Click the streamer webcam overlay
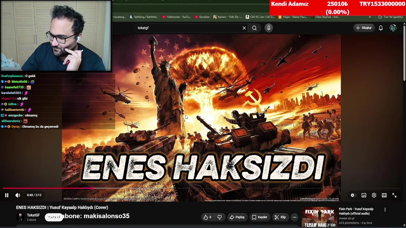The height and width of the screenshot is (228, 406). 56,36
